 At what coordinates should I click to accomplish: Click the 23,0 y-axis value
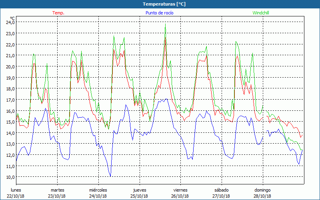coord(10,33)
